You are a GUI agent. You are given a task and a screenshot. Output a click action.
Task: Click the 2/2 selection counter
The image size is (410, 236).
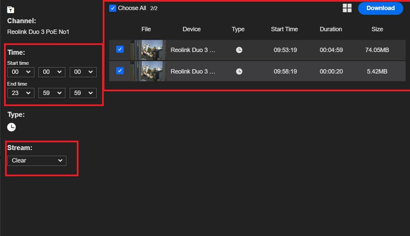(x=154, y=8)
